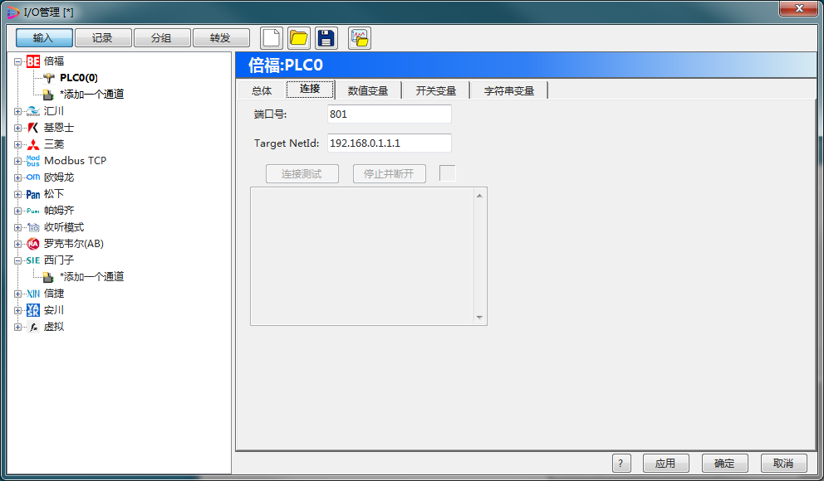The width and height of the screenshot is (824, 481).
Task: Click add-channel icon under 西门子
Action: coord(48,277)
